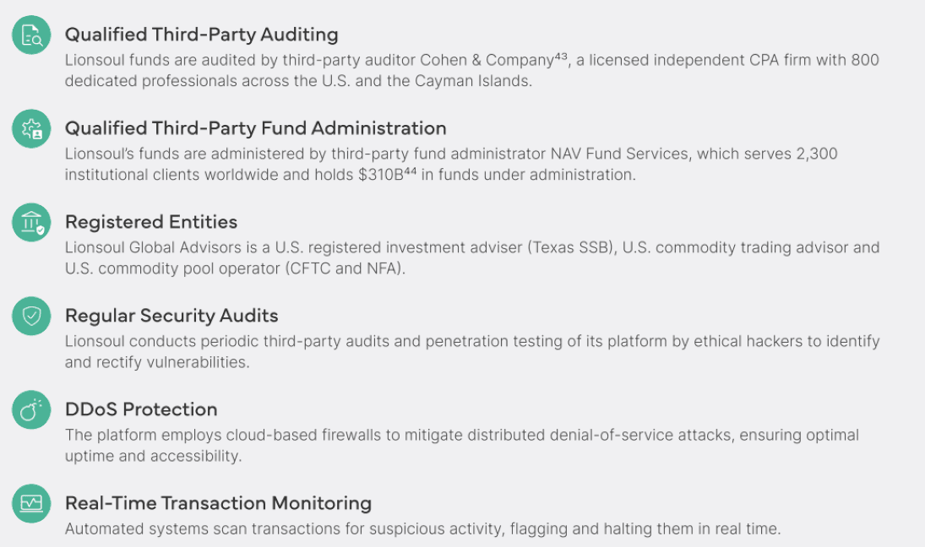This screenshot has width=925, height=547.
Task: Click the shield checkmark security audits icon
Action: pos(31,316)
